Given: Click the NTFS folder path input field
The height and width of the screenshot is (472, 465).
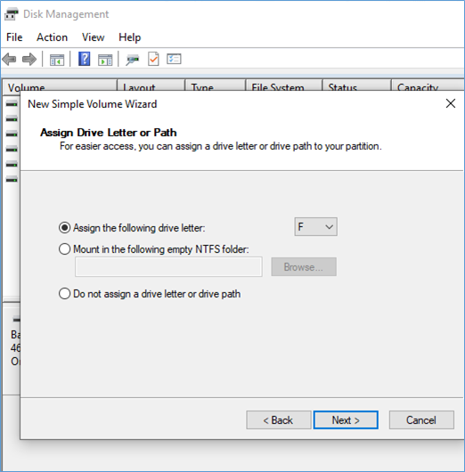Looking at the screenshot, I should [x=168, y=266].
